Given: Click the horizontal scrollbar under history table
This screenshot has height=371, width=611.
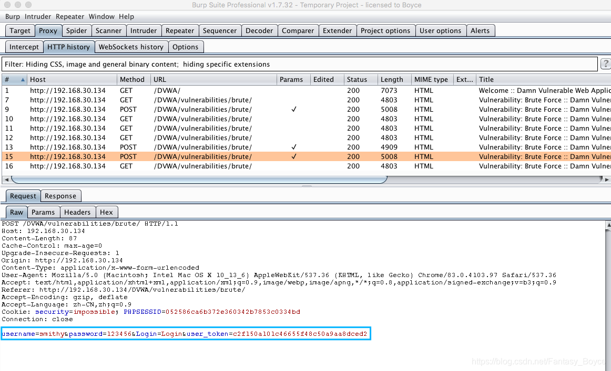Looking at the screenshot, I should [199, 179].
